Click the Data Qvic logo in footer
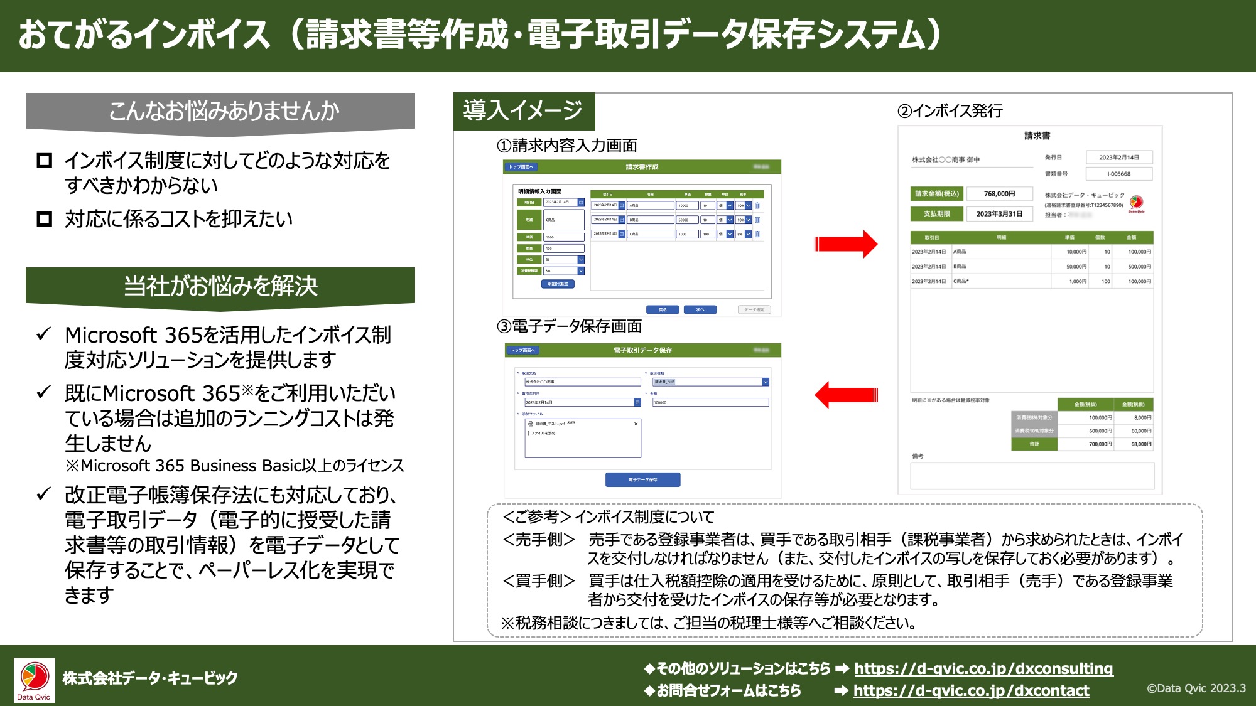1256x706 pixels. pos(35,680)
